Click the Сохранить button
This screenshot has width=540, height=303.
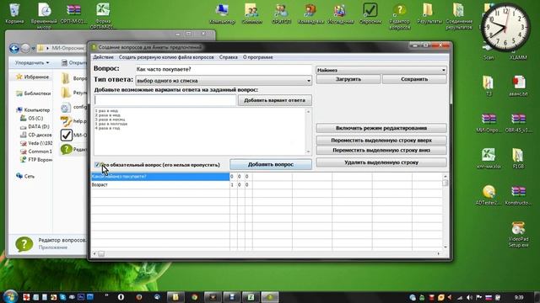414,79
